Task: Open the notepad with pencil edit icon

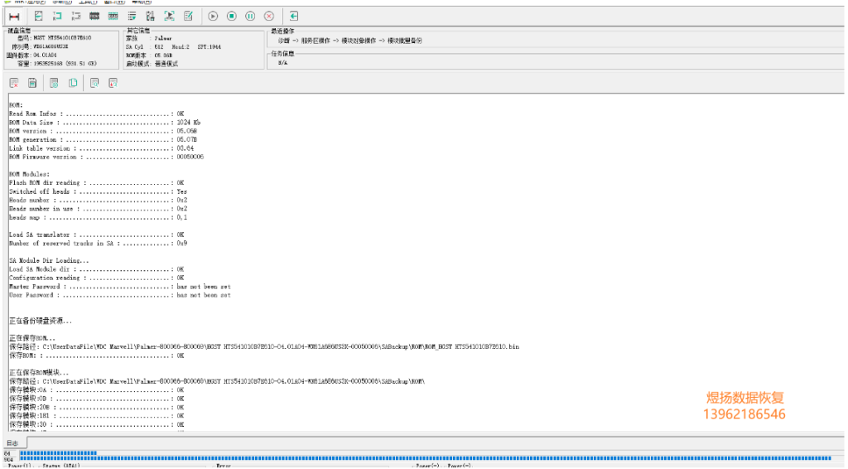Action: coord(188,17)
